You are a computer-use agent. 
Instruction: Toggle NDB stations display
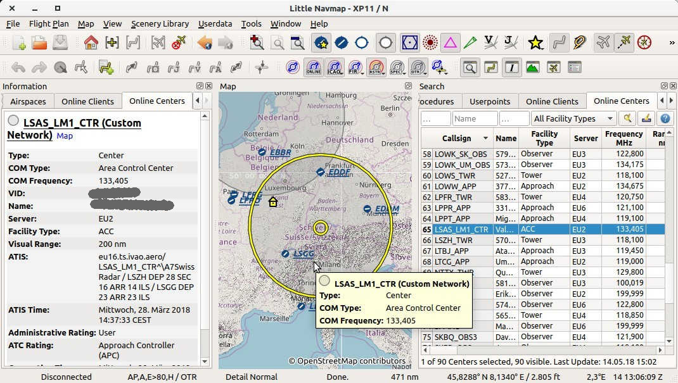[430, 43]
